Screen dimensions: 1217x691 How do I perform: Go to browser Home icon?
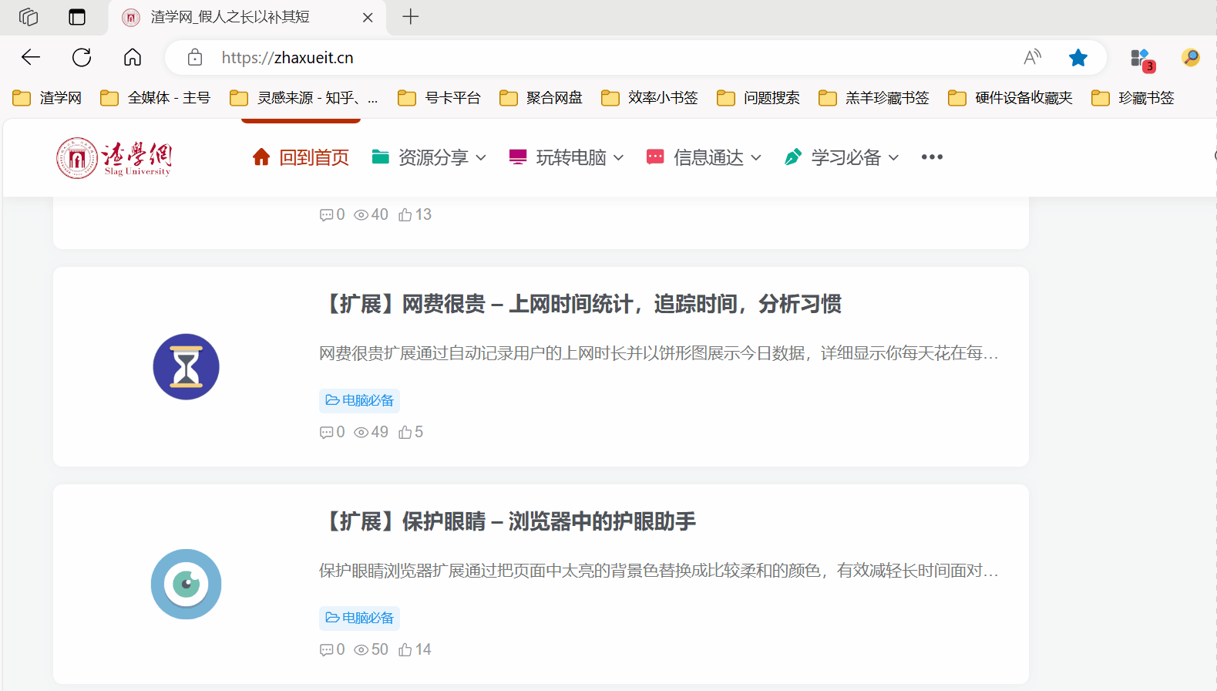click(x=133, y=57)
